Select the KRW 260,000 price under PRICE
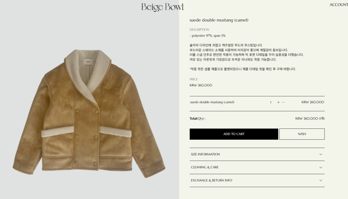Screen dimensions: 348x199 pyautogui.click(x=201, y=85)
